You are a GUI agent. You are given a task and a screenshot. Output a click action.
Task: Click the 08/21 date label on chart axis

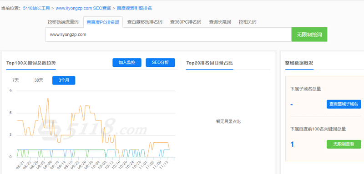(20, 165)
